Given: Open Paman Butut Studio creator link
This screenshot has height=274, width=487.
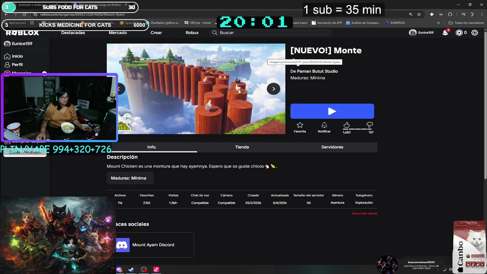Looking at the screenshot, I should [x=317, y=71].
